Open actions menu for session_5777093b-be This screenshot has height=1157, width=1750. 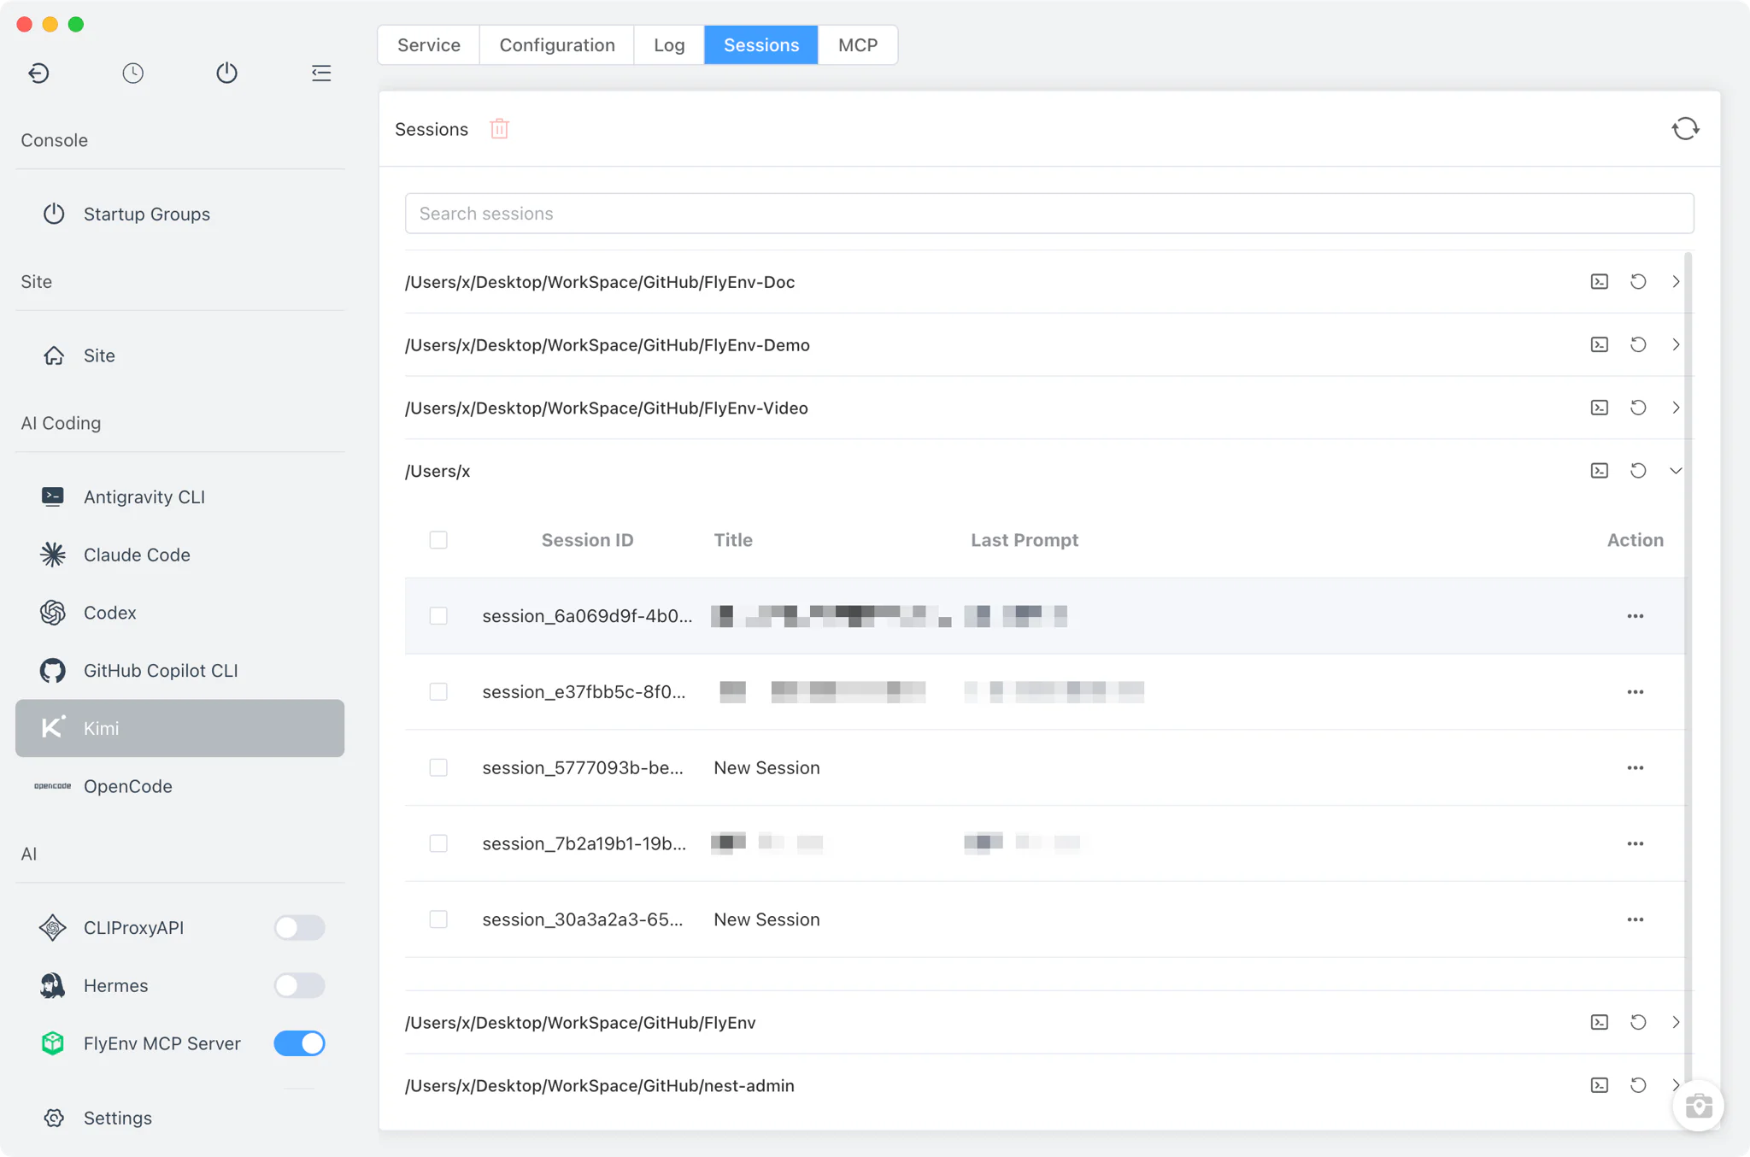coord(1635,767)
